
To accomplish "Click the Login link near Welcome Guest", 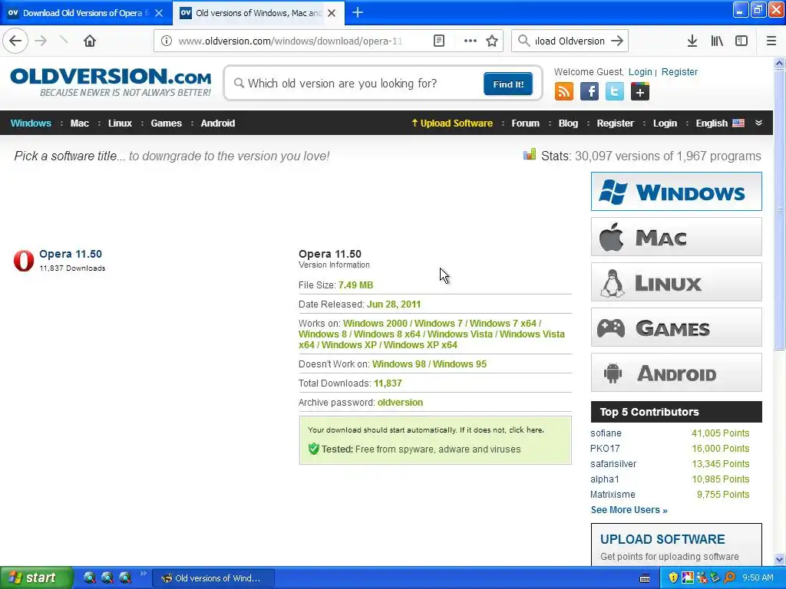I will pos(640,71).
